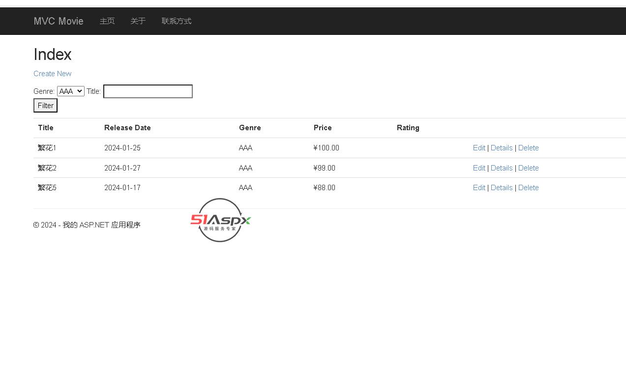
Task: Click the Create New link
Action: point(52,74)
